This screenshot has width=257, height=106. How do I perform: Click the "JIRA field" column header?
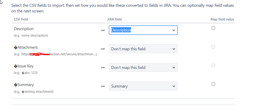tap(114, 19)
